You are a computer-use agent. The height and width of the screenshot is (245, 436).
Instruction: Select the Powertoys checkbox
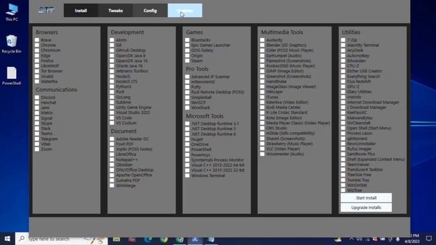point(187,154)
